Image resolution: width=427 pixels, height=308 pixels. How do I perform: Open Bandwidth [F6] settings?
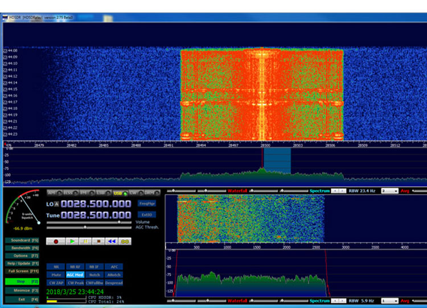(22, 248)
